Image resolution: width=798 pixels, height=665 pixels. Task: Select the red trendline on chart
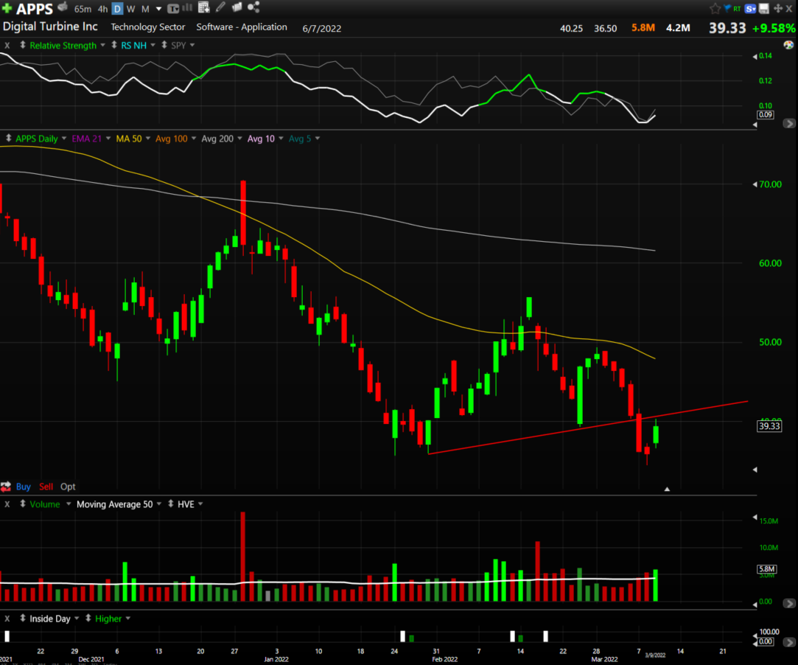click(588, 427)
